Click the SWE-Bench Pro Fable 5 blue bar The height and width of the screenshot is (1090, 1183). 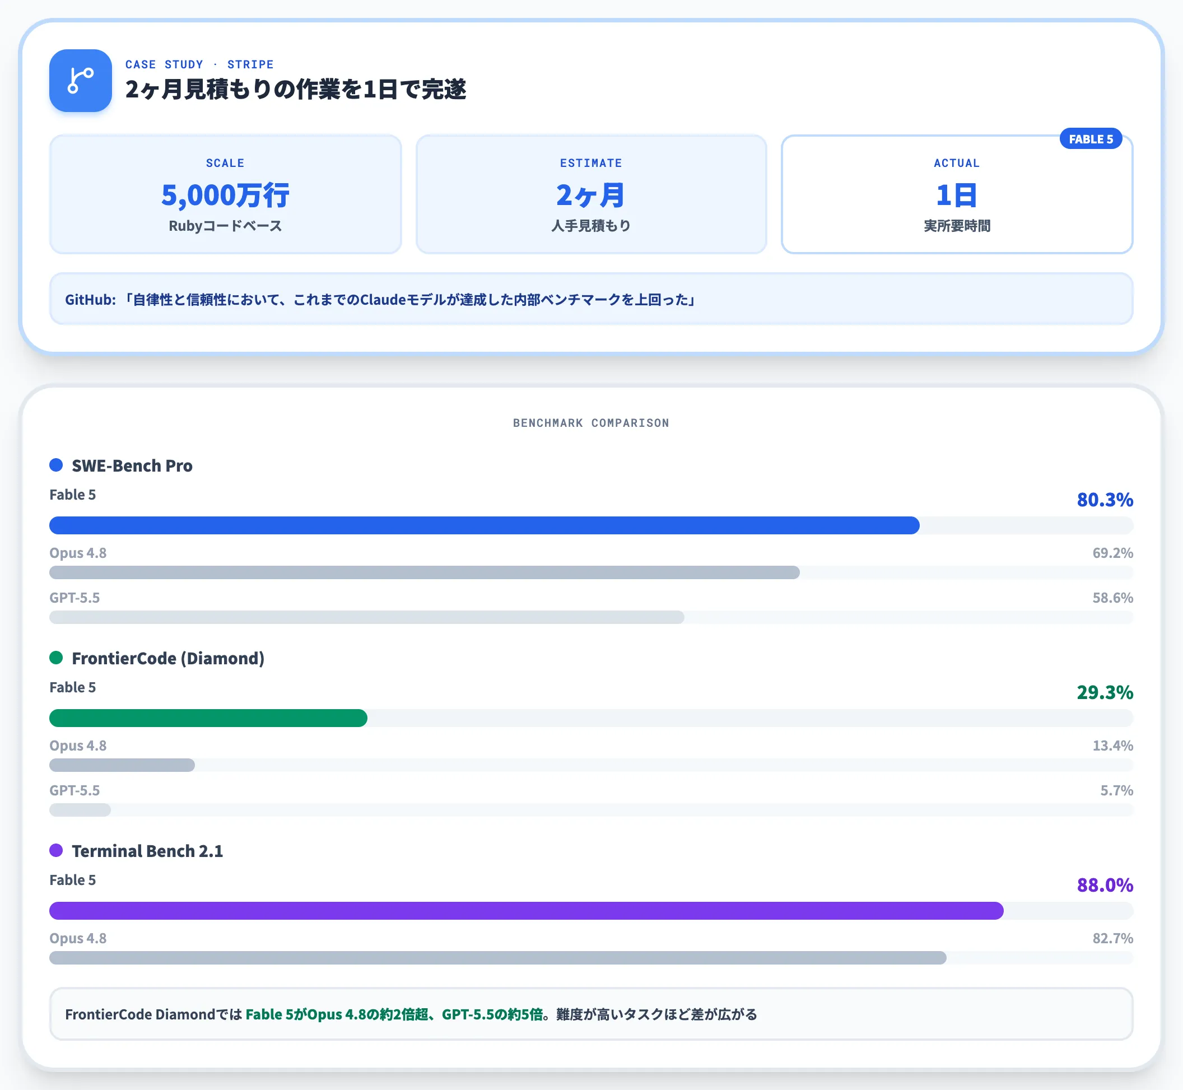coord(484,525)
